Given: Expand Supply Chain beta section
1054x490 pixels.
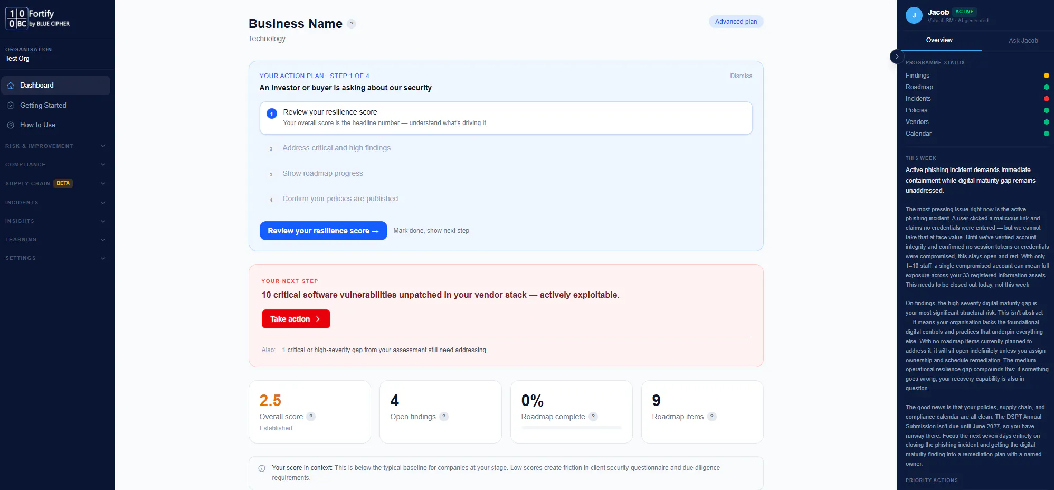Looking at the screenshot, I should tap(55, 184).
